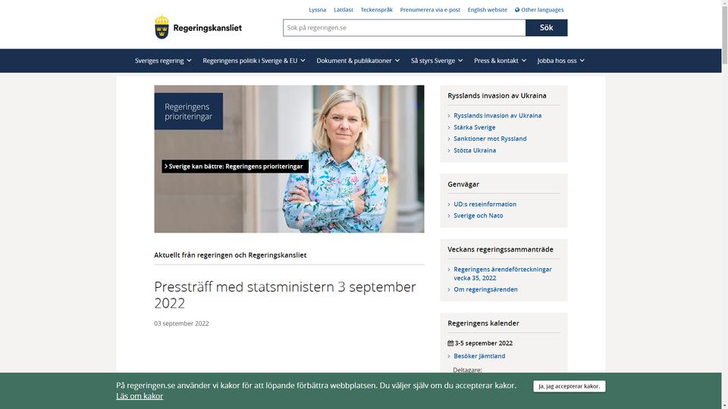Open the Press & kontakt menu

(x=500, y=61)
